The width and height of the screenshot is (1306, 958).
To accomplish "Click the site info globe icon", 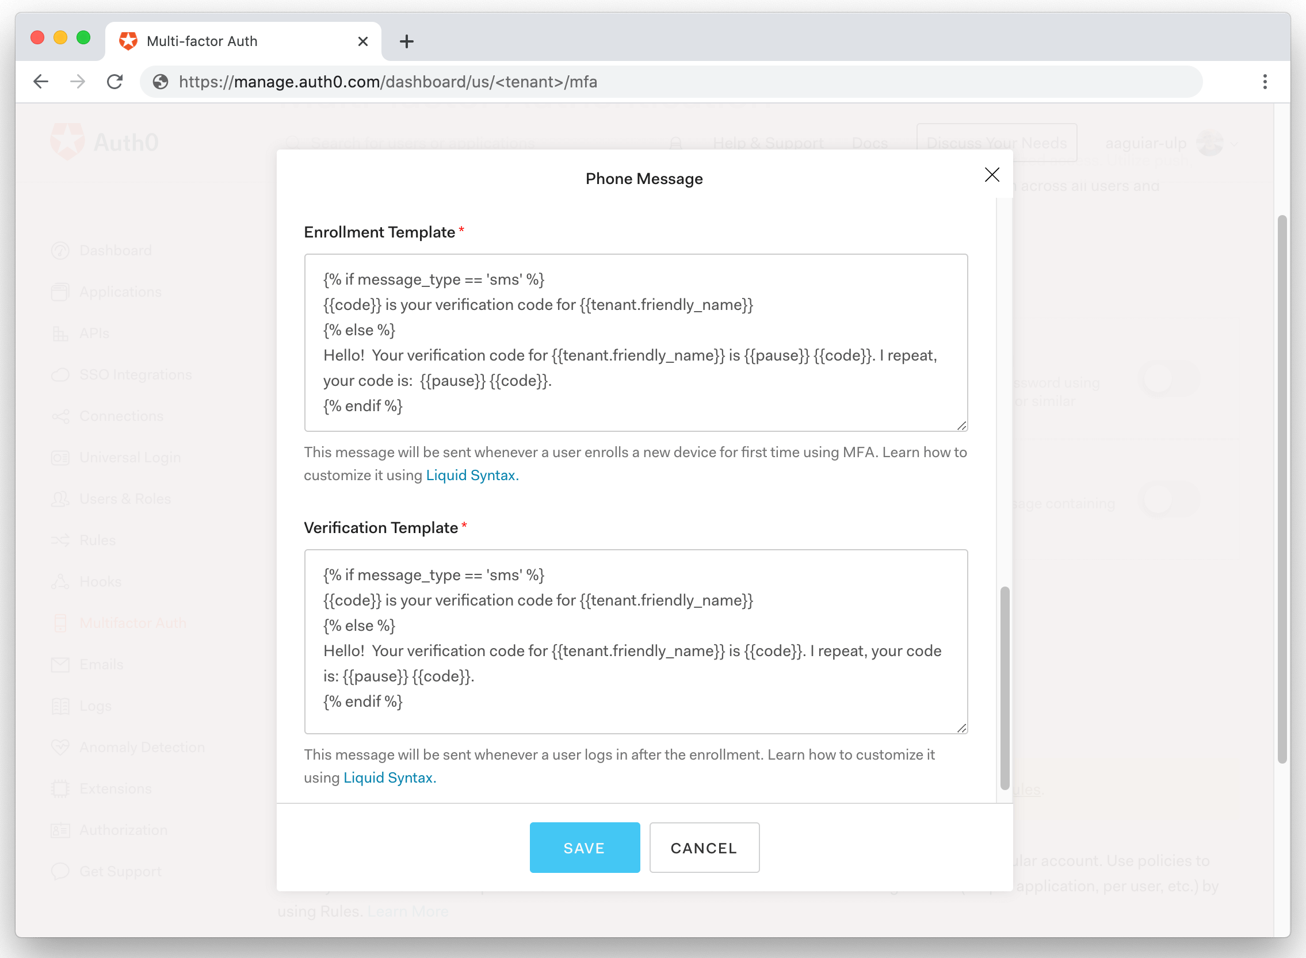I will click(x=161, y=82).
